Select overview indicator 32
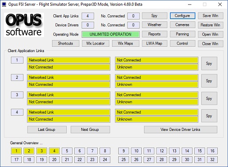Image resolution: width=228 pixels, height=167 pixels. (212, 160)
